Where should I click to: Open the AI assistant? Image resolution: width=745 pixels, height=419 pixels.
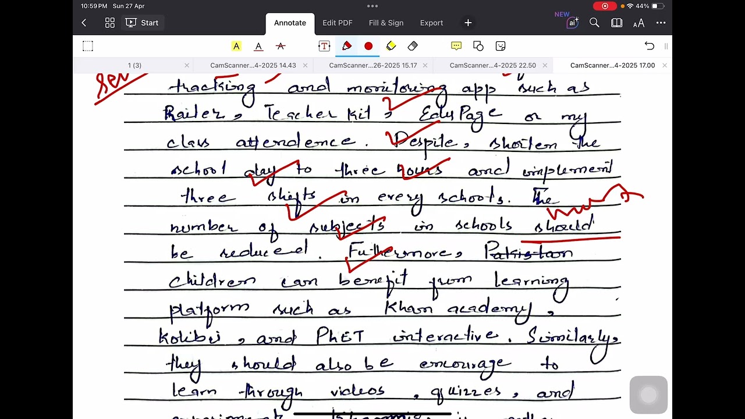[x=572, y=23]
